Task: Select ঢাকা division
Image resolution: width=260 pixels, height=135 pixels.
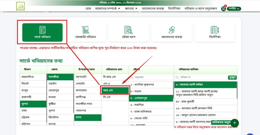Action: 33,111
